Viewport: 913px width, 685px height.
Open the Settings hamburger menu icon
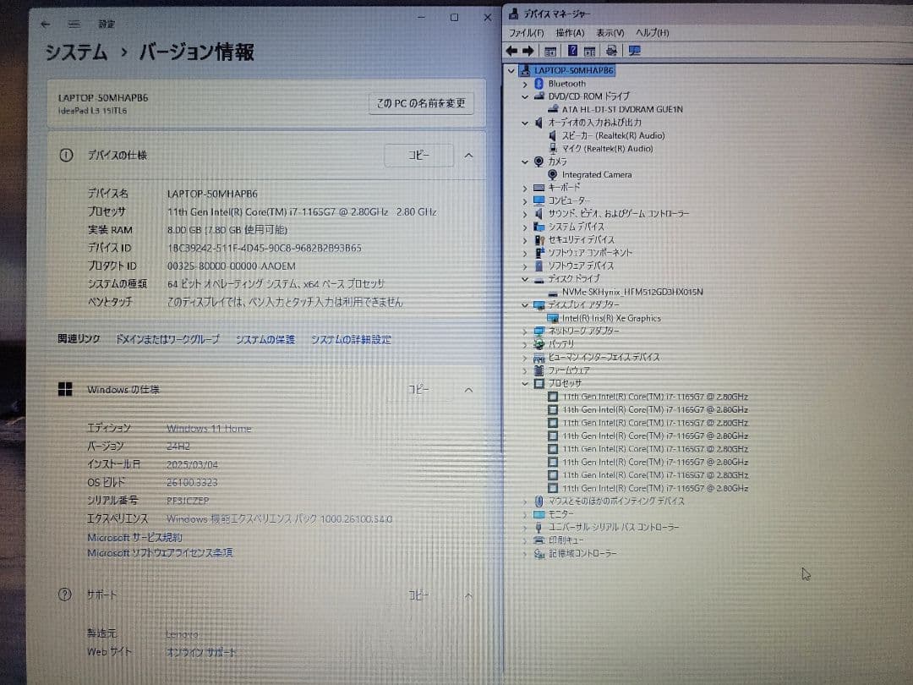pyautogui.click(x=73, y=24)
